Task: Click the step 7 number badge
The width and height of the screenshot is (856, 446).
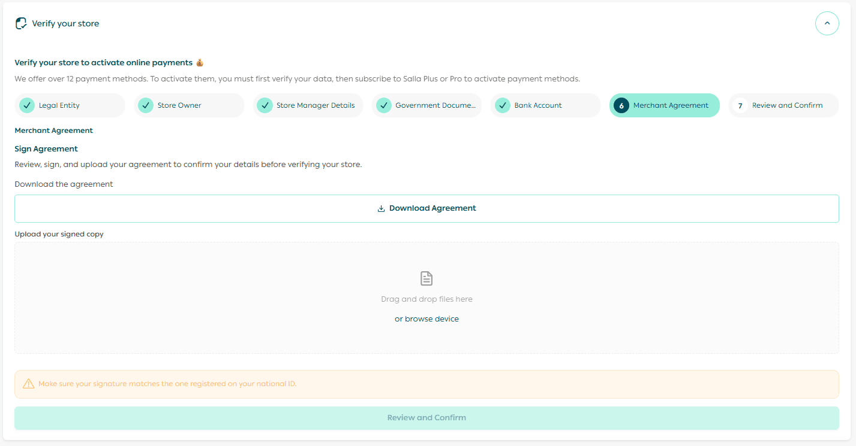Action: (740, 105)
